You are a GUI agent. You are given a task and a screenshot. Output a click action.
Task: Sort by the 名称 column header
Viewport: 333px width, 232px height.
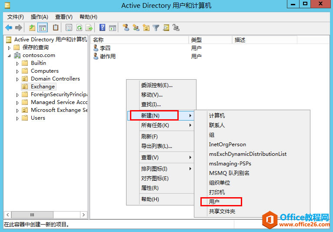[x=140, y=40]
